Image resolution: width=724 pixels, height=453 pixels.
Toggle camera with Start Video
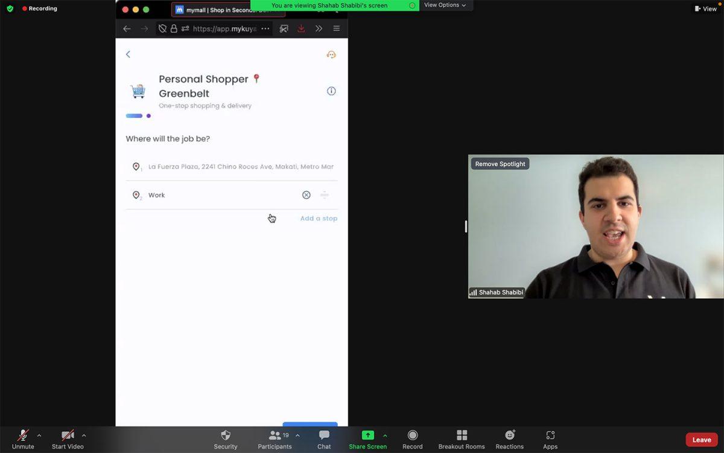tap(68, 439)
